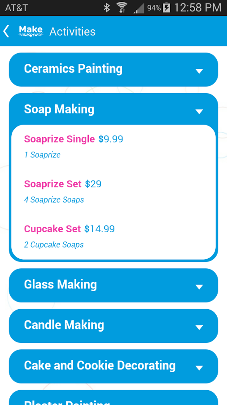Viewport: 227px width, 405px height.
Task: Tap the Activities title text
Action: coord(72,31)
